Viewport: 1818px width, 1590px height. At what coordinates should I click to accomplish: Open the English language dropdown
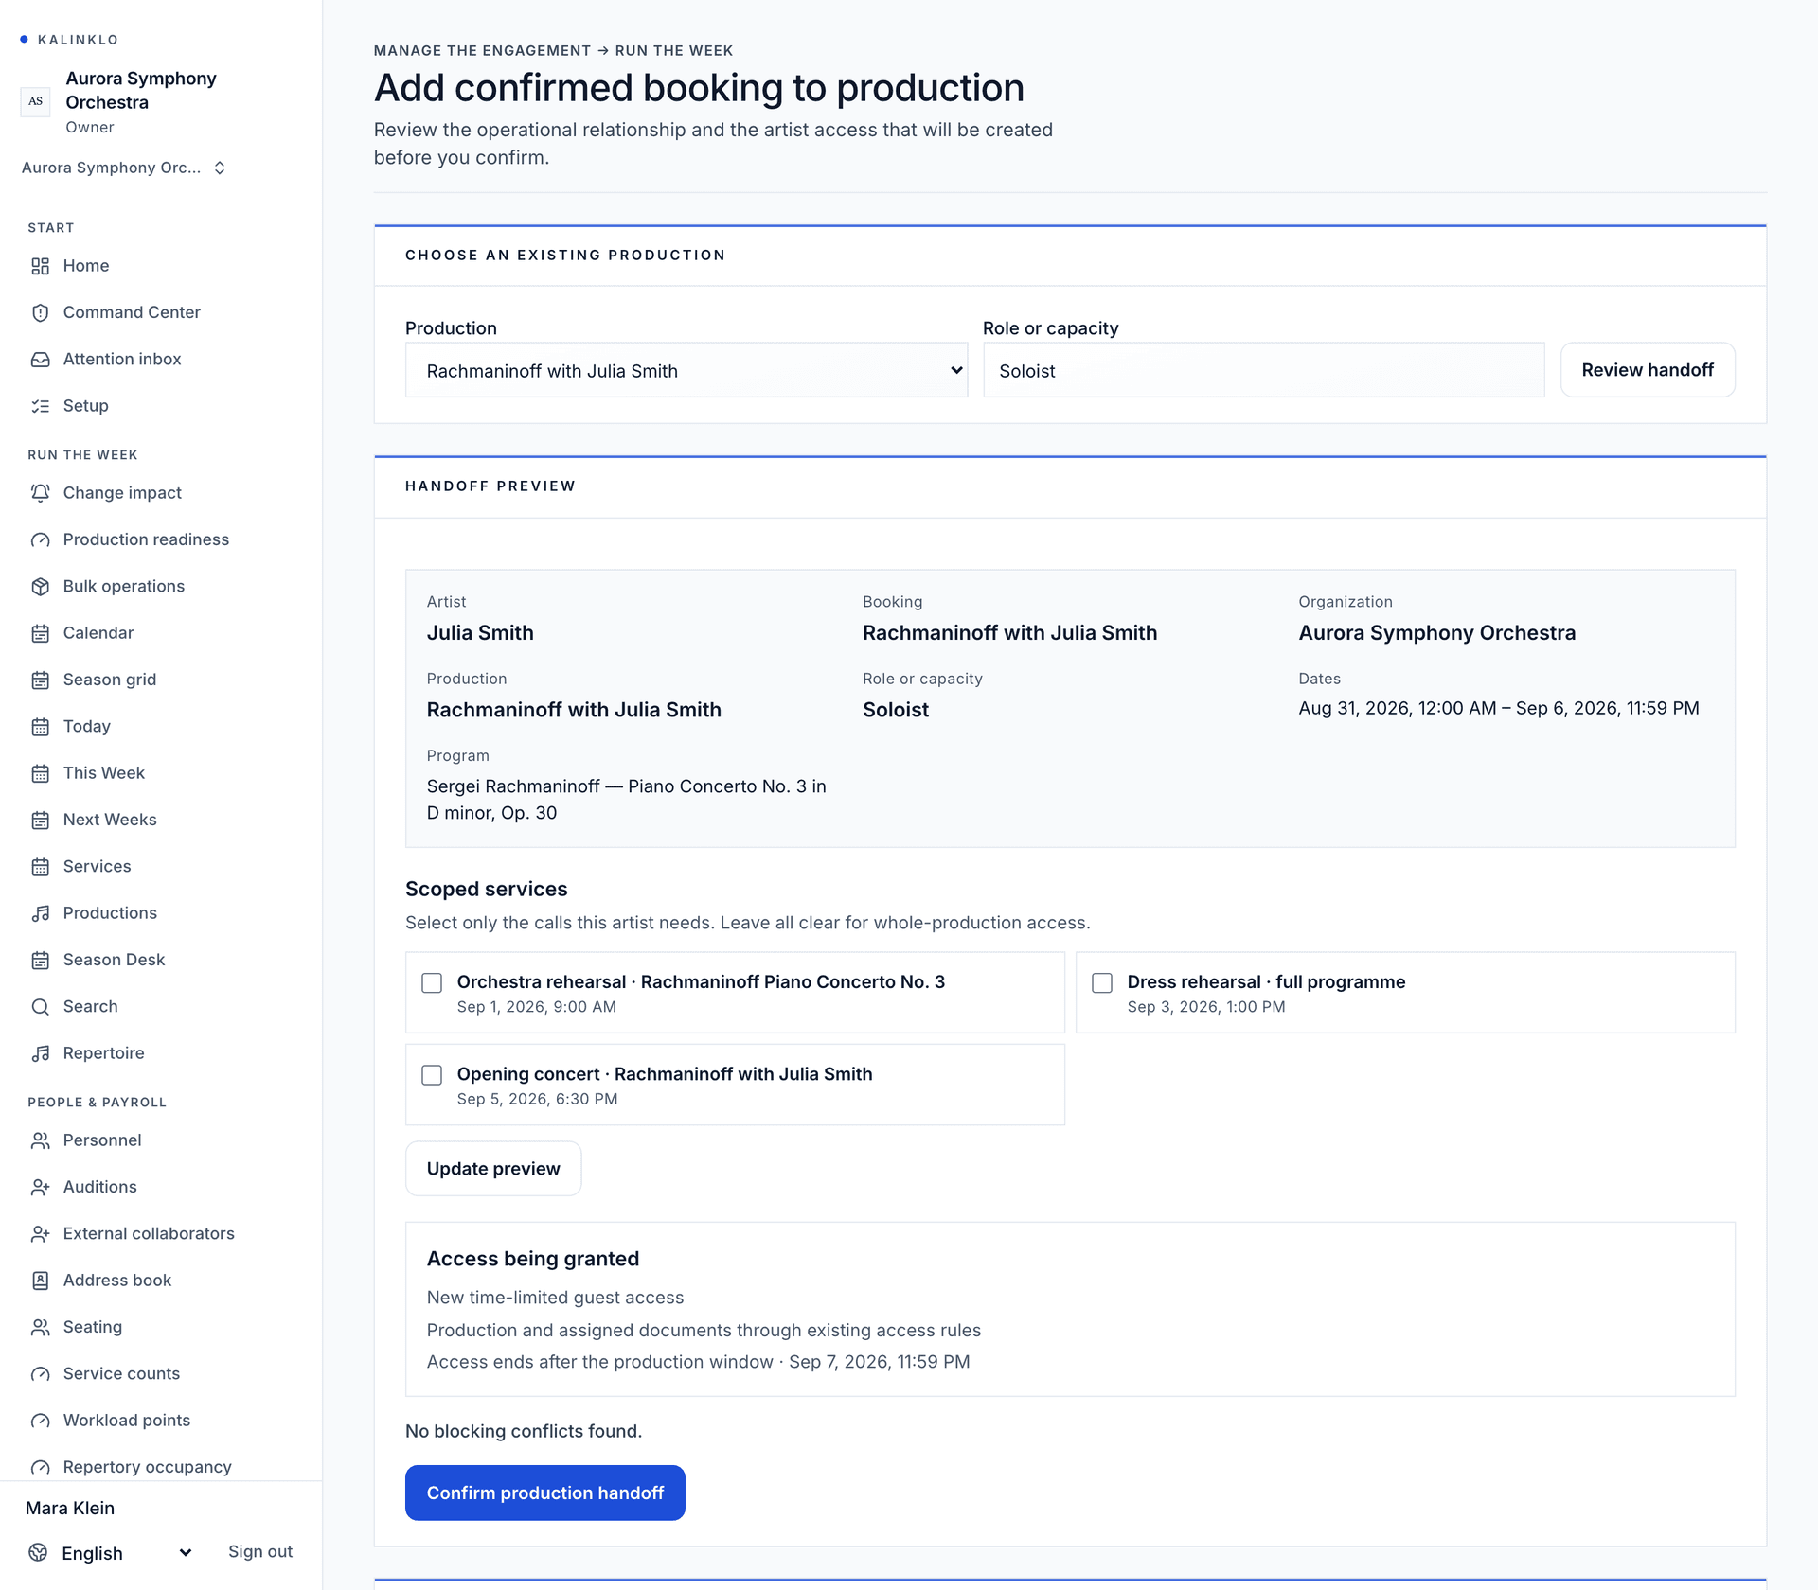coord(127,1553)
